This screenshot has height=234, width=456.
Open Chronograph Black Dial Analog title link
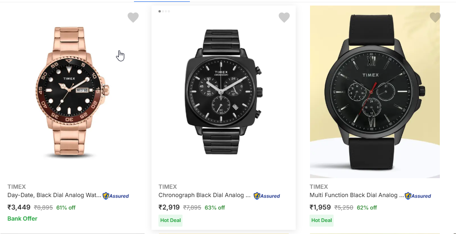pyautogui.click(x=205, y=195)
